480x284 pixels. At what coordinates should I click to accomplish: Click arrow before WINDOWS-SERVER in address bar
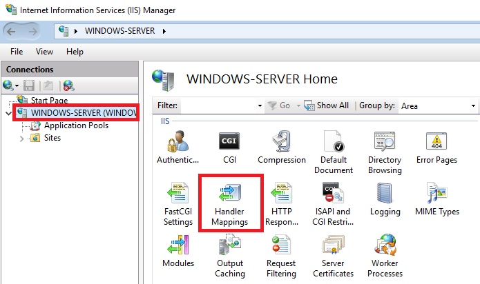[76, 31]
